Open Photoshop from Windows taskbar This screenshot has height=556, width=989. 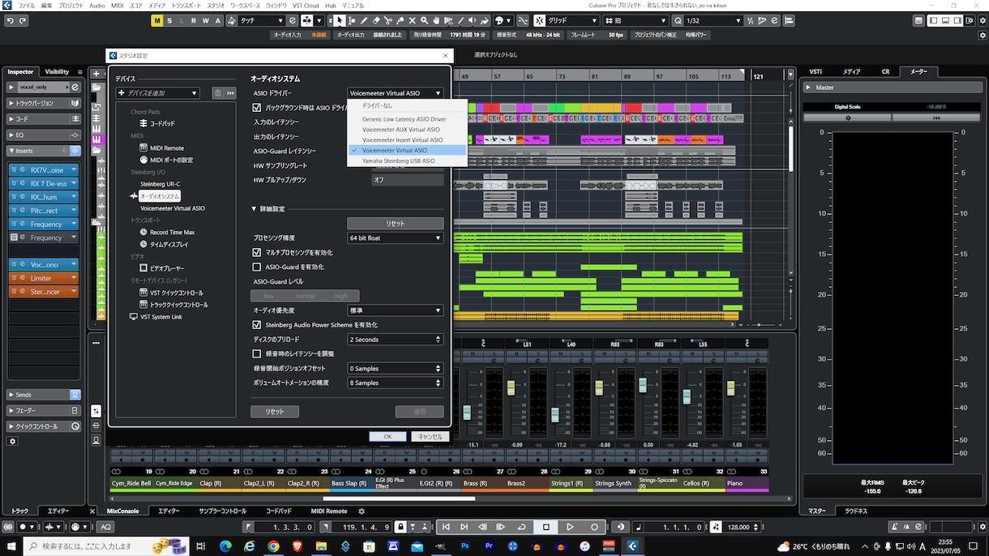click(x=465, y=546)
